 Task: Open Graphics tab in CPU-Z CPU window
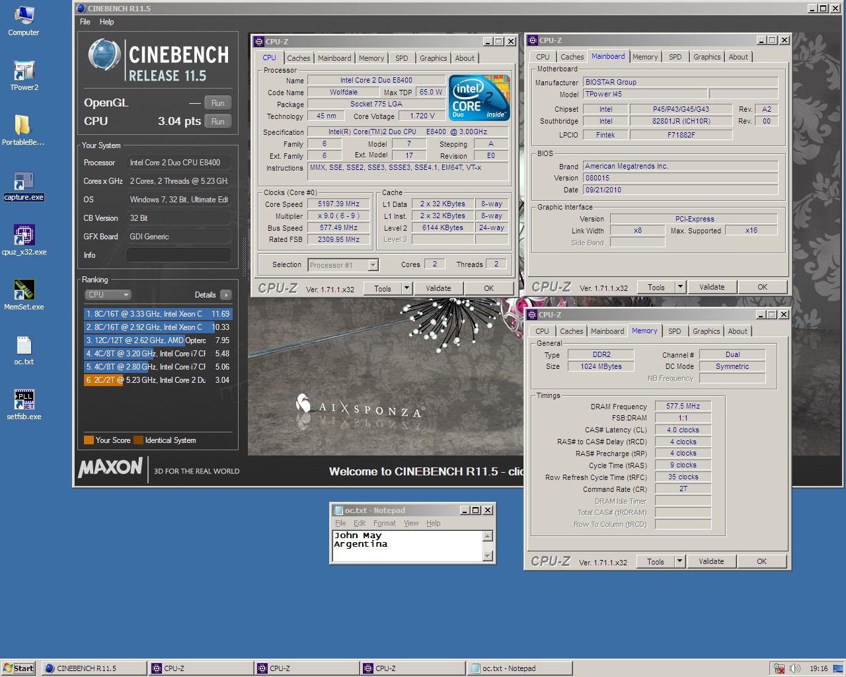(433, 58)
